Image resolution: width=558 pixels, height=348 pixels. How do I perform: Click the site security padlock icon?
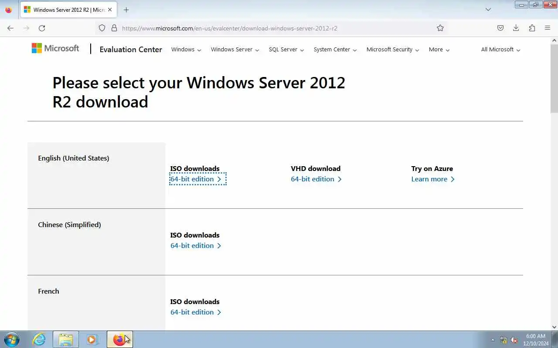pos(114,28)
